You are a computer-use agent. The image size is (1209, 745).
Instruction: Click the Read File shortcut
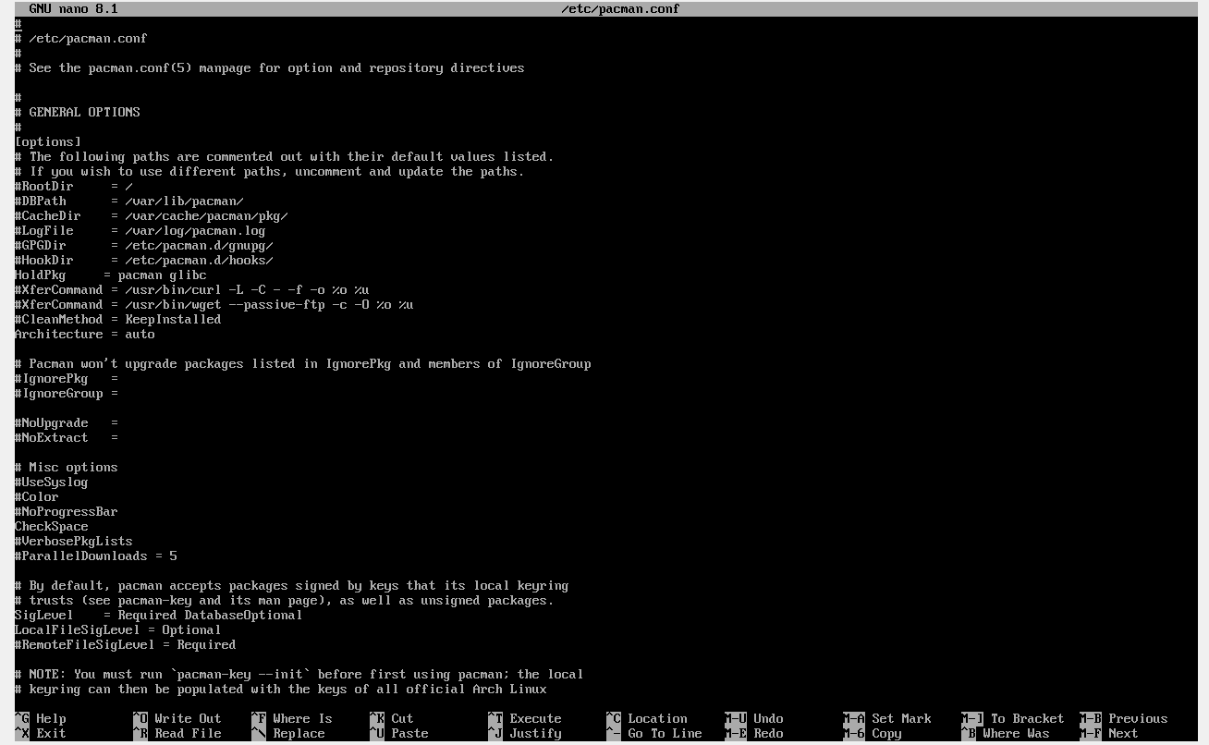tap(187, 733)
